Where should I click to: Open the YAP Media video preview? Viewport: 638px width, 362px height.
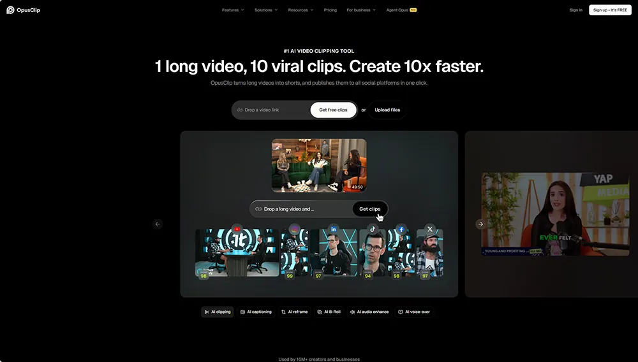point(556,214)
